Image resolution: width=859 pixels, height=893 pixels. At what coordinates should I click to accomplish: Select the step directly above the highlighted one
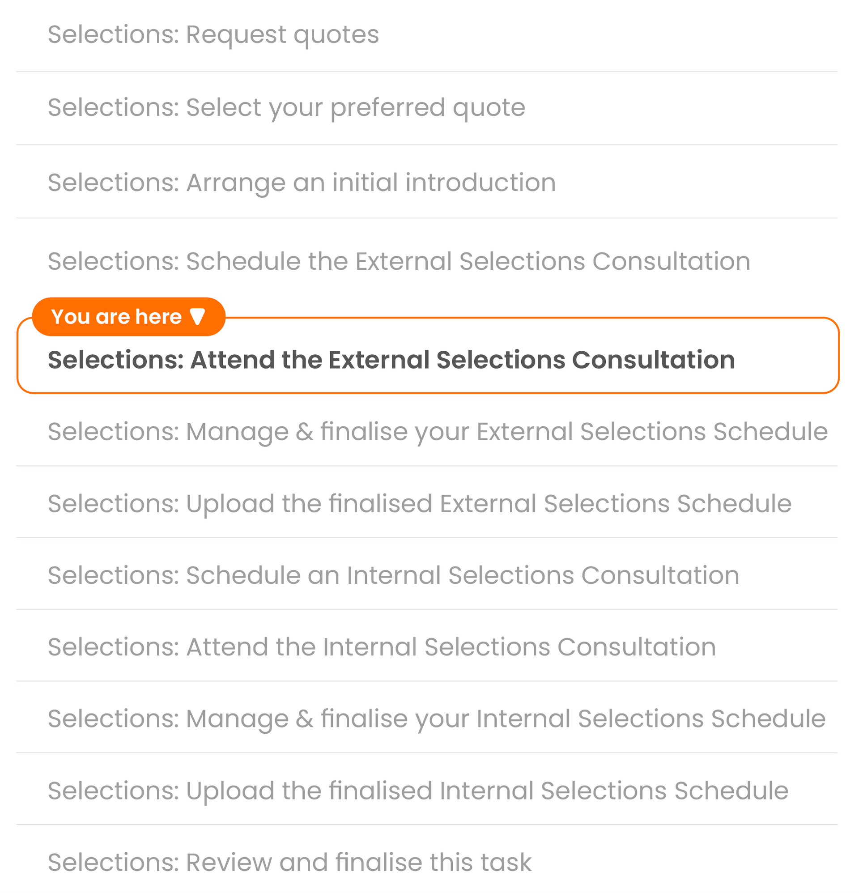pyautogui.click(x=399, y=262)
